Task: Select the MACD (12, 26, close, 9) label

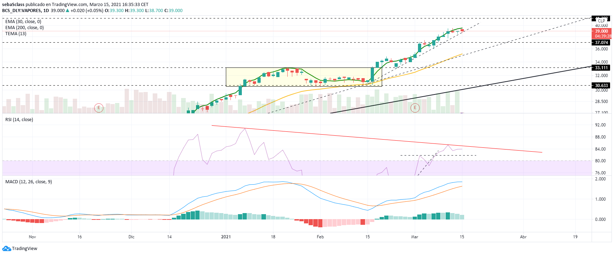Action: 28,182
